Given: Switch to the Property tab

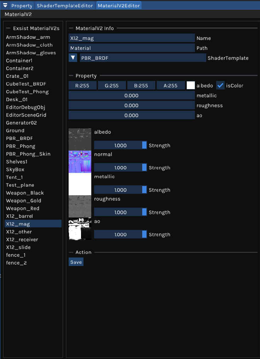Looking at the screenshot, I should (x=22, y=6).
